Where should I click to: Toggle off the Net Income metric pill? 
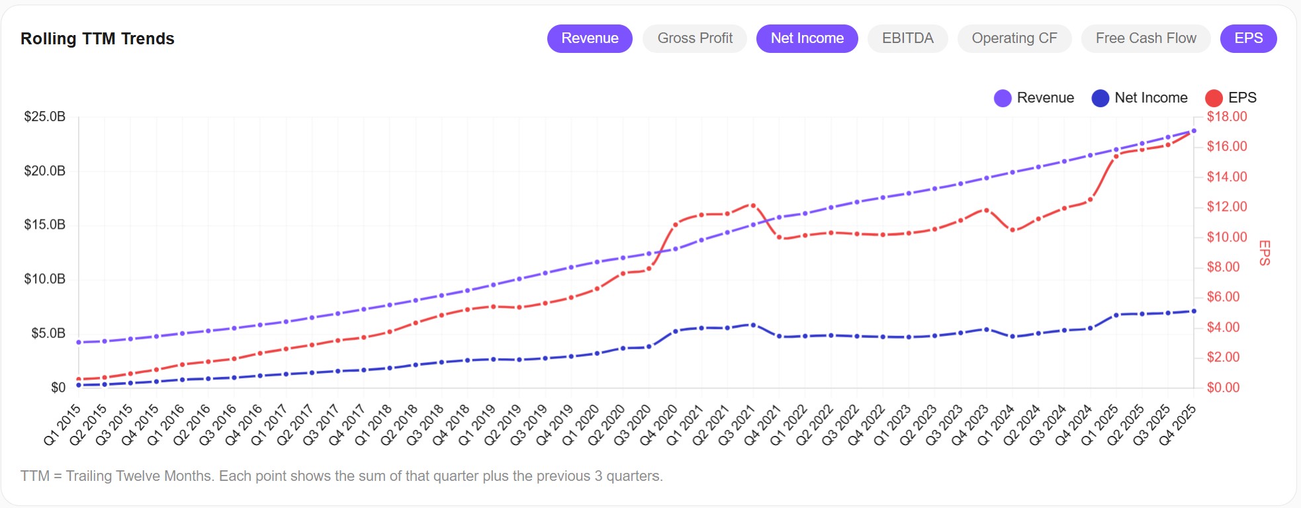[x=807, y=38]
